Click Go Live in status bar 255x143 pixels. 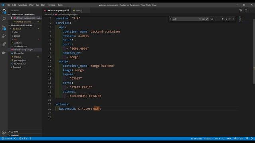click(239, 139)
